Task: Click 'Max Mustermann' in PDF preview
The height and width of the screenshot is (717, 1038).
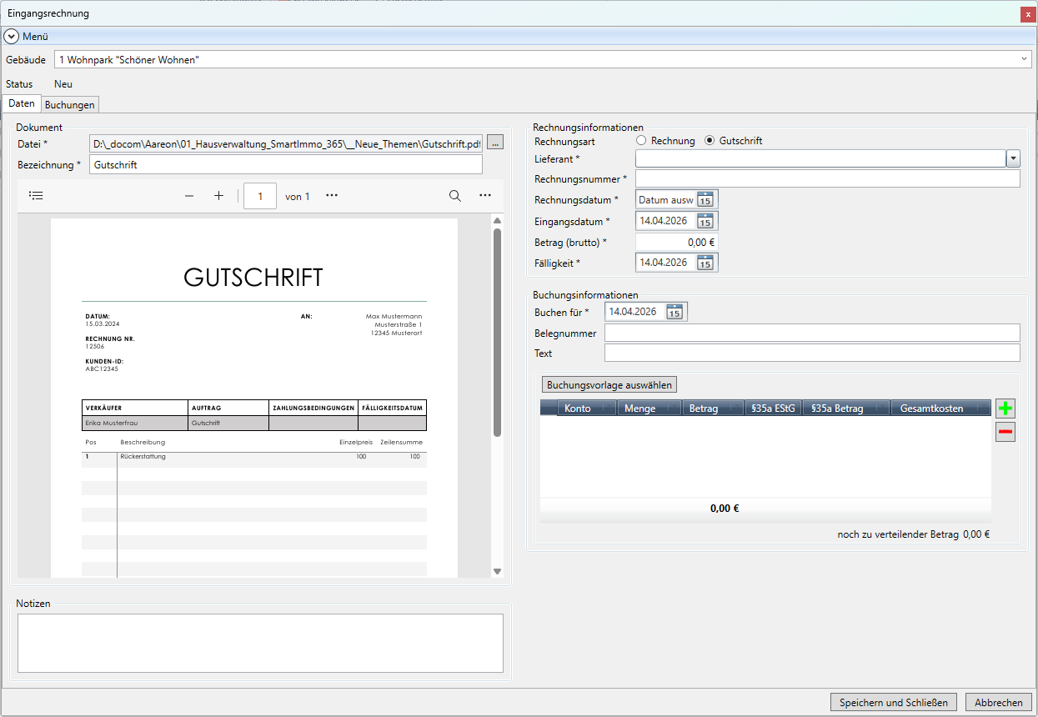Action: pyautogui.click(x=394, y=317)
